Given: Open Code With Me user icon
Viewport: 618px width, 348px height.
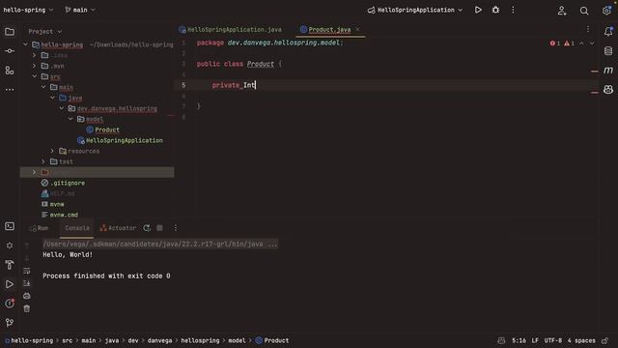Looking at the screenshot, I should click(x=562, y=11).
